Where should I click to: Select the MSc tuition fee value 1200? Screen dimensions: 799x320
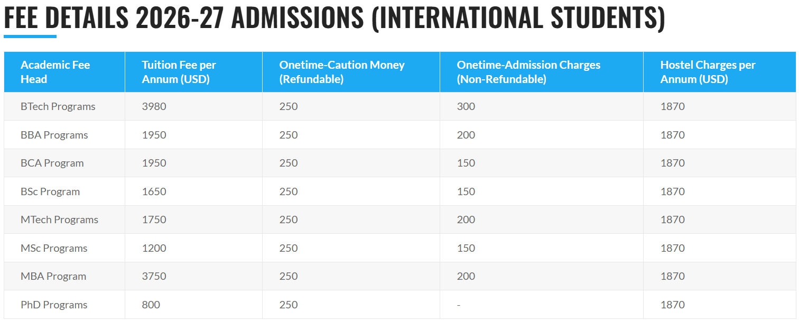(x=154, y=248)
